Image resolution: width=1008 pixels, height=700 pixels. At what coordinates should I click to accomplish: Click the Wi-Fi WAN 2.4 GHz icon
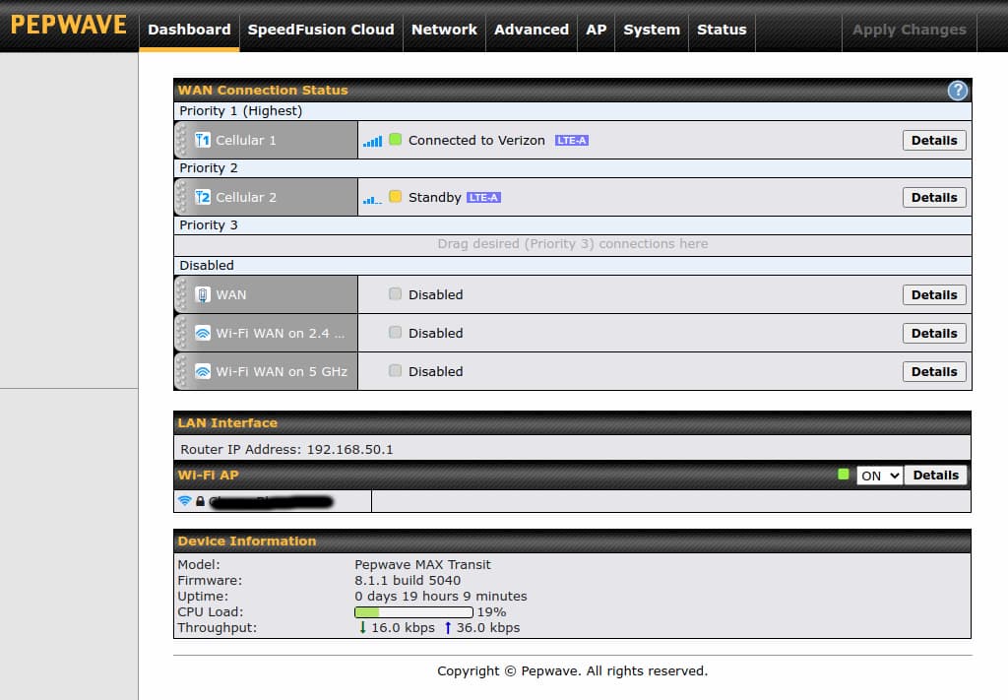click(203, 334)
